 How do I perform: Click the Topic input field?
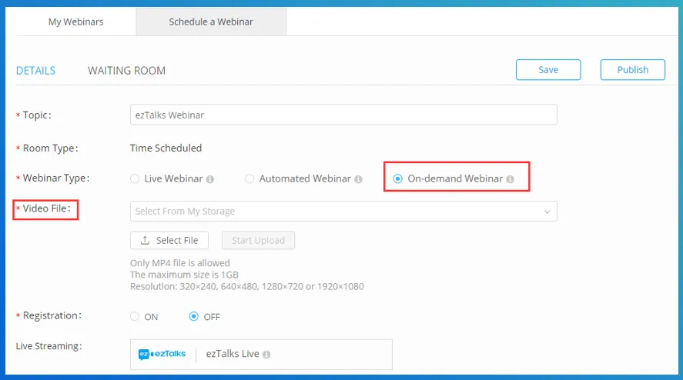[x=343, y=115]
